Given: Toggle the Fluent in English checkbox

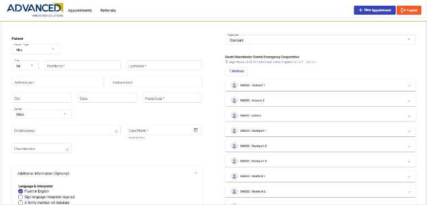Looking at the screenshot, I should pos(20,191).
